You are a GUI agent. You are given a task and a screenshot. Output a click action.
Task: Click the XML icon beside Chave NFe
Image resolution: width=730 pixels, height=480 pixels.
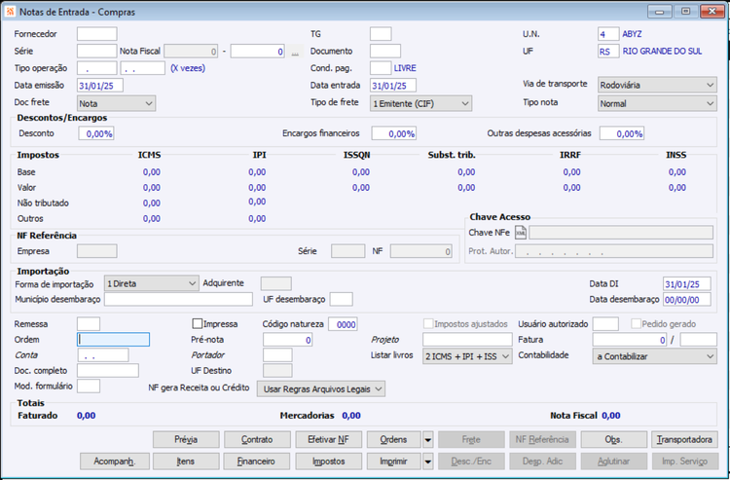[x=521, y=233]
